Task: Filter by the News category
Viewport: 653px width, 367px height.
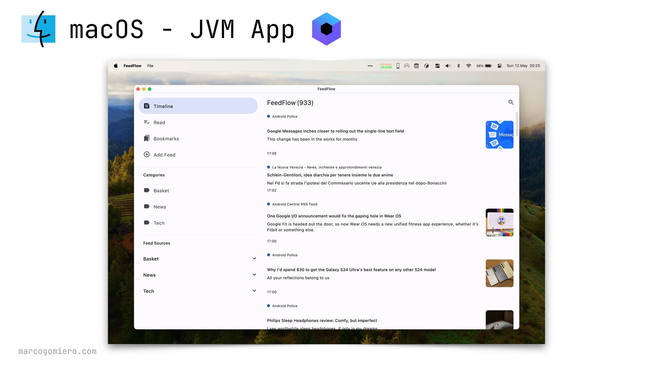Action: point(198,207)
